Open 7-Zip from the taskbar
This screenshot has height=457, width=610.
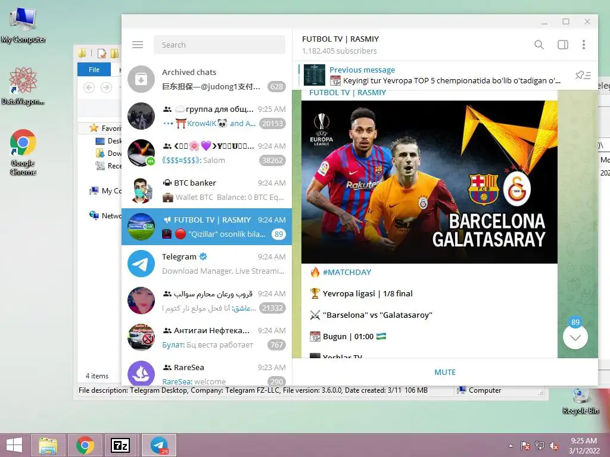click(120, 445)
